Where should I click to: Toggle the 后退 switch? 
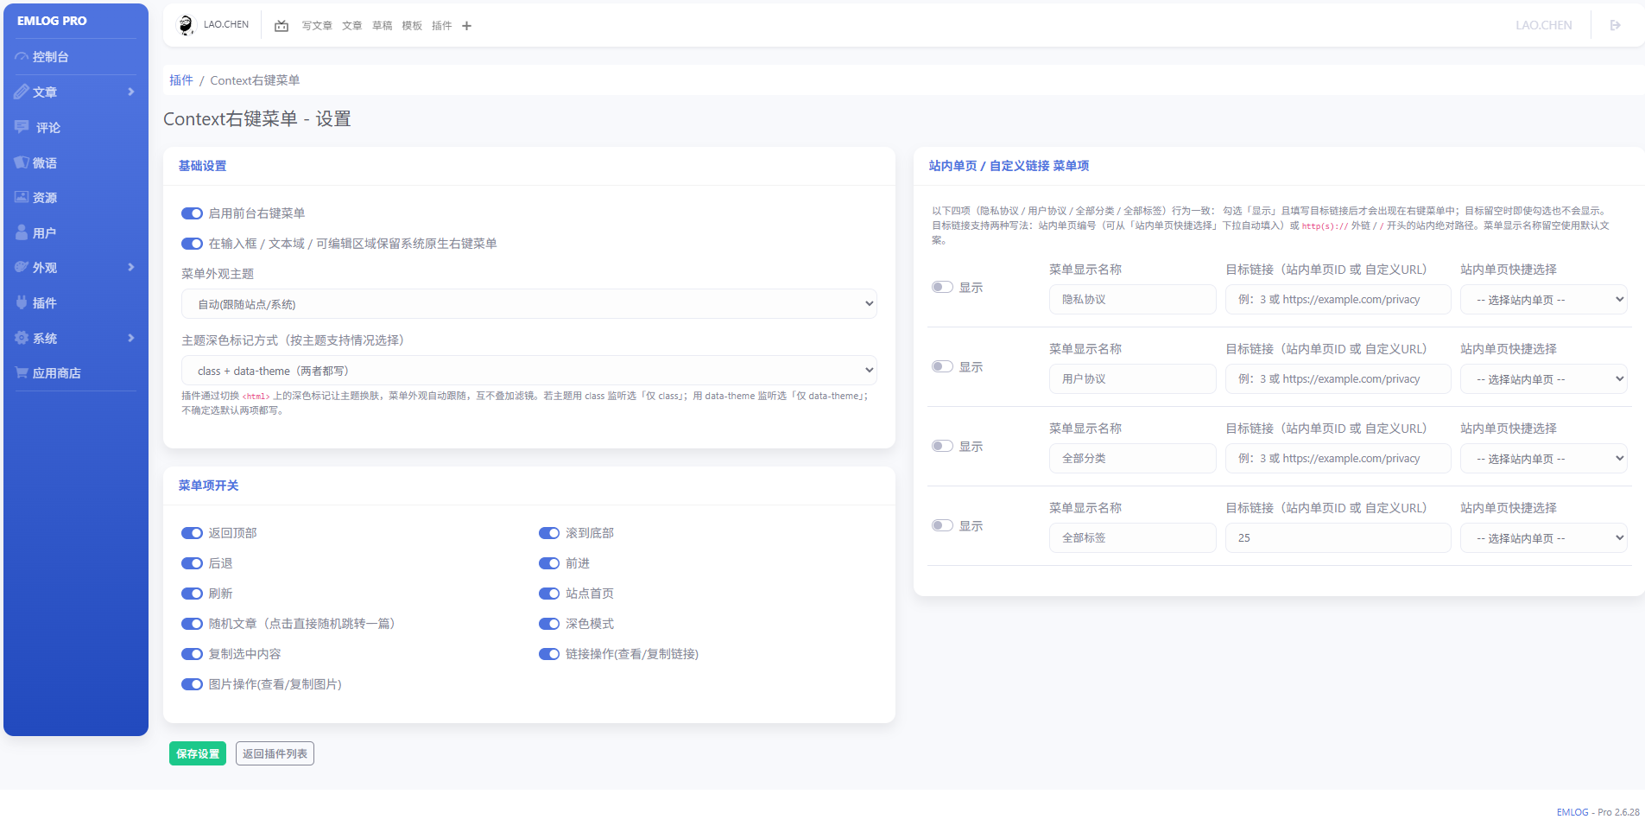(x=192, y=563)
